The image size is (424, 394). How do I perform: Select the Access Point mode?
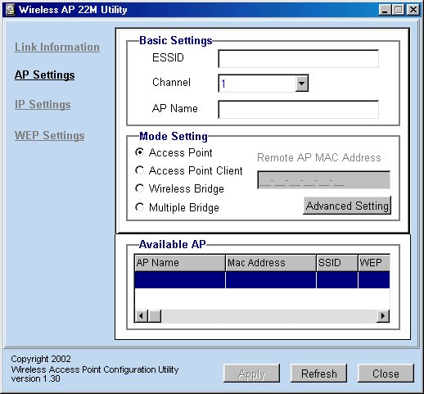139,152
